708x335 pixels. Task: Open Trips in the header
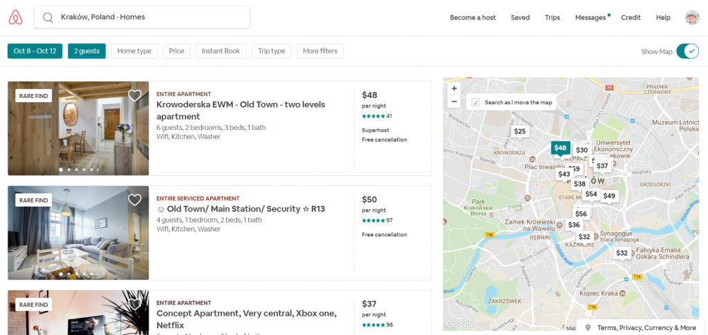point(552,17)
